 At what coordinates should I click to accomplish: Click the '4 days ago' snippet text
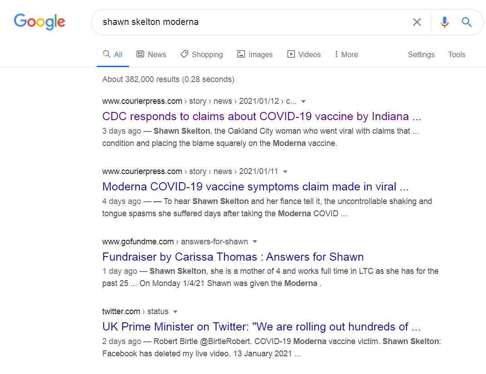[122, 201]
